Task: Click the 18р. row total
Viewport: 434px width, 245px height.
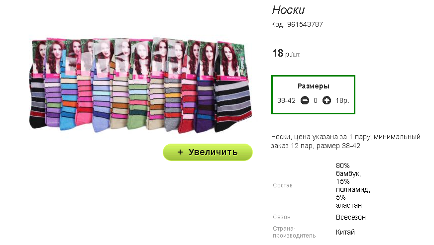Action: click(x=342, y=101)
